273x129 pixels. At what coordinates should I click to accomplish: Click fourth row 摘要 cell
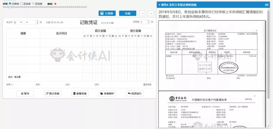(x=23, y=68)
